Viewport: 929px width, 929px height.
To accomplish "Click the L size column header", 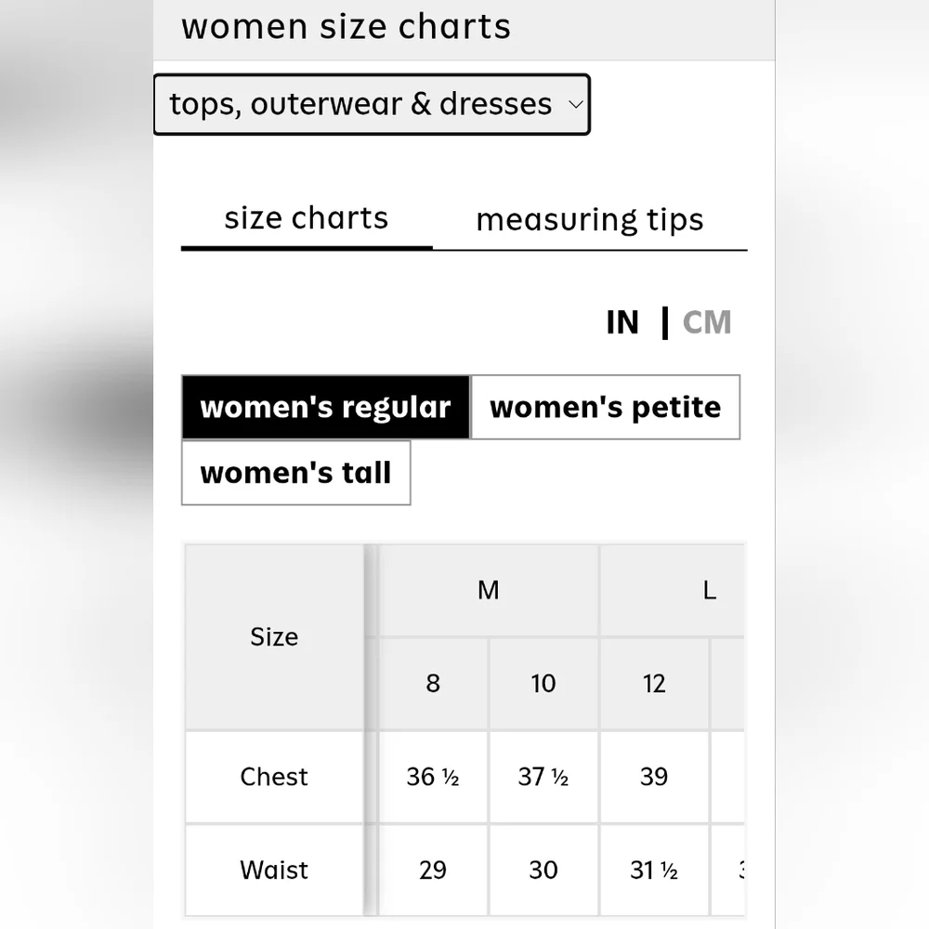I will (709, 590).
